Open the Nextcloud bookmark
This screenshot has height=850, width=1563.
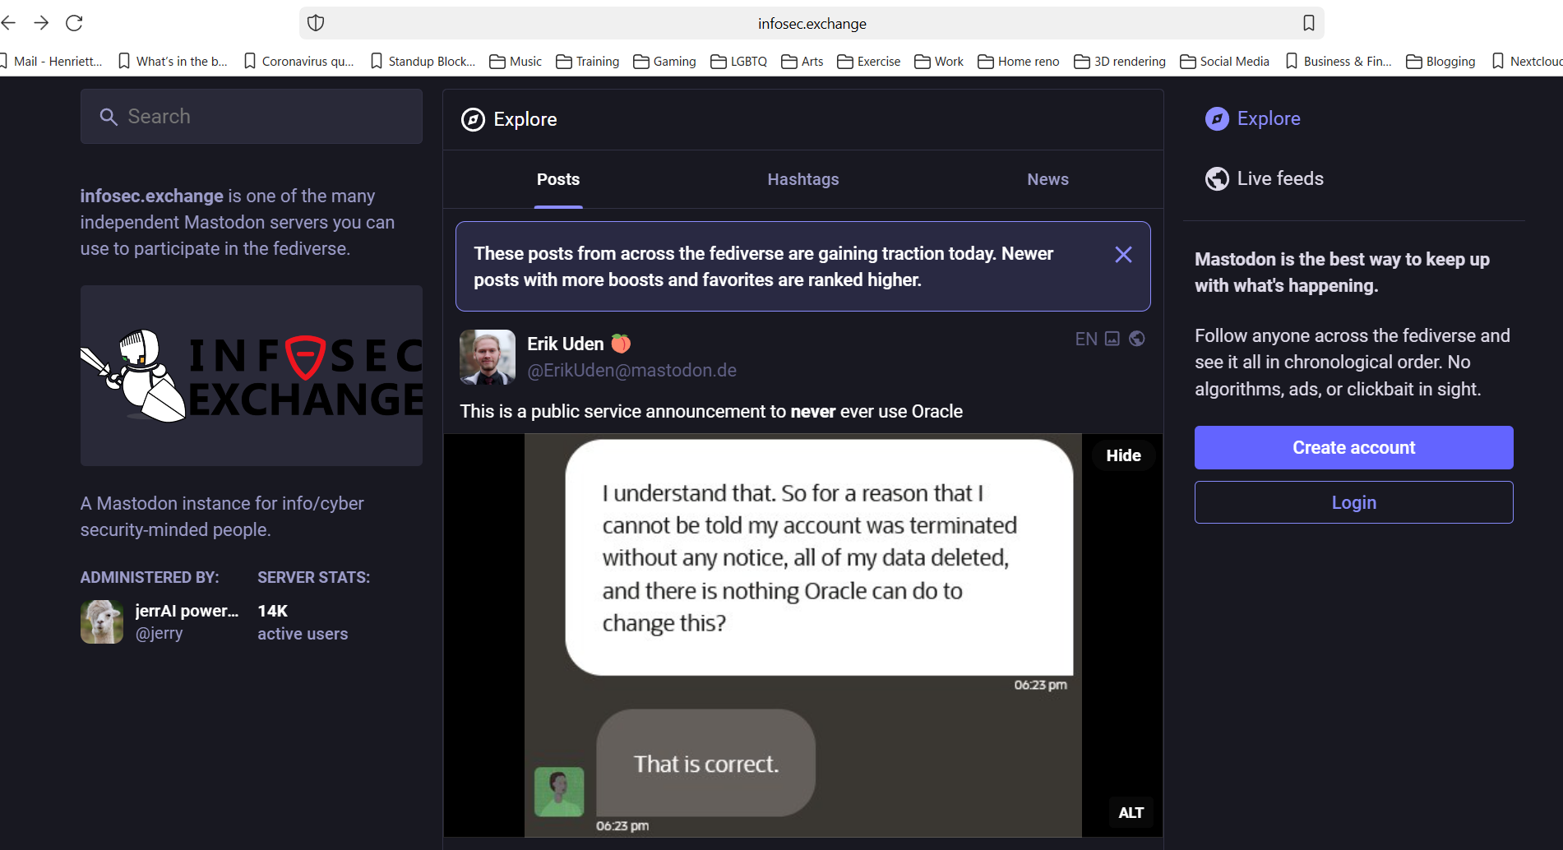click(1527, 61)
